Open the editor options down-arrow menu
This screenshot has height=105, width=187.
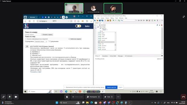[x=160, y=25]
